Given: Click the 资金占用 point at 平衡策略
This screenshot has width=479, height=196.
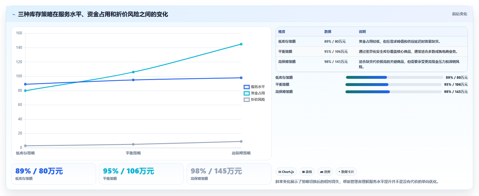Looking at the screenshot, I should tap(133, 72).
